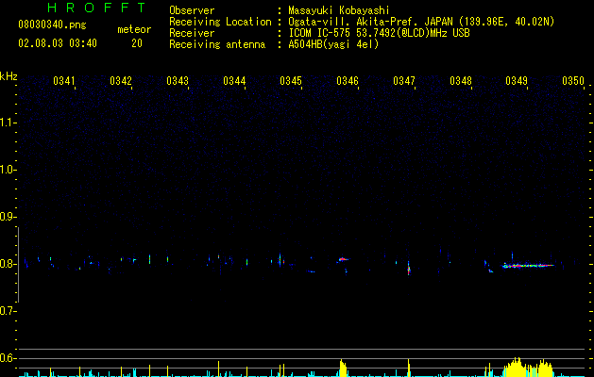Click the Receiver field label
This screenshot has width=594, height=377.
coord(192,33)
